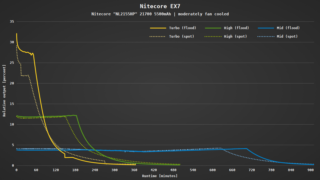Toggle the Turbo (flood) legend entry
Image resolution: width=320 pixels, height=180 pixels.
pyautogui.click(x=183, y=28)
